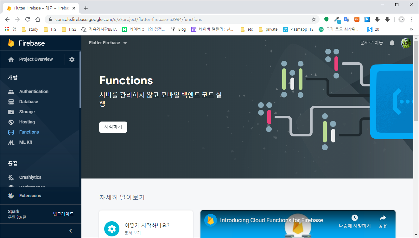Click the 문서 보기 link
This screenshot has height=238, width=419.
pos(133,233)
